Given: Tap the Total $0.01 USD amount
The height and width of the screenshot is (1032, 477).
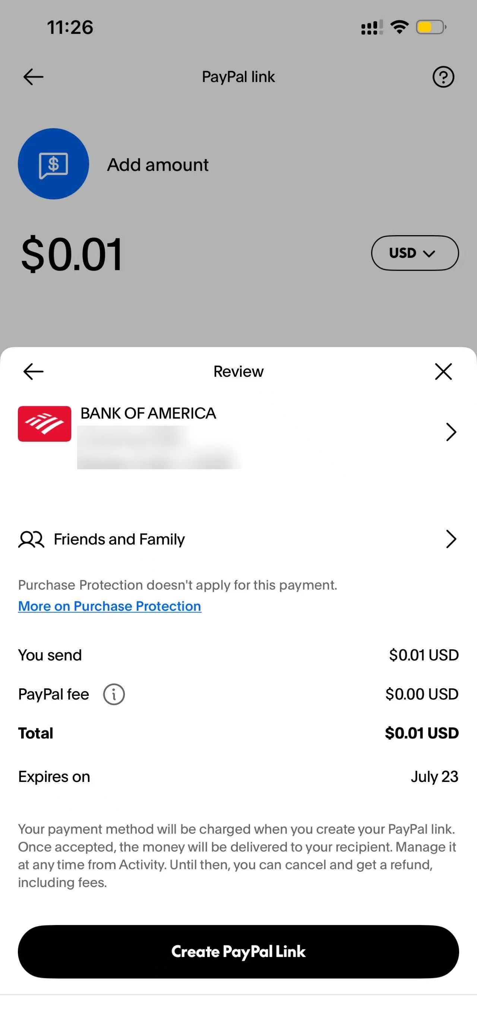Looking at the screenshot, I should click(422, 733).
